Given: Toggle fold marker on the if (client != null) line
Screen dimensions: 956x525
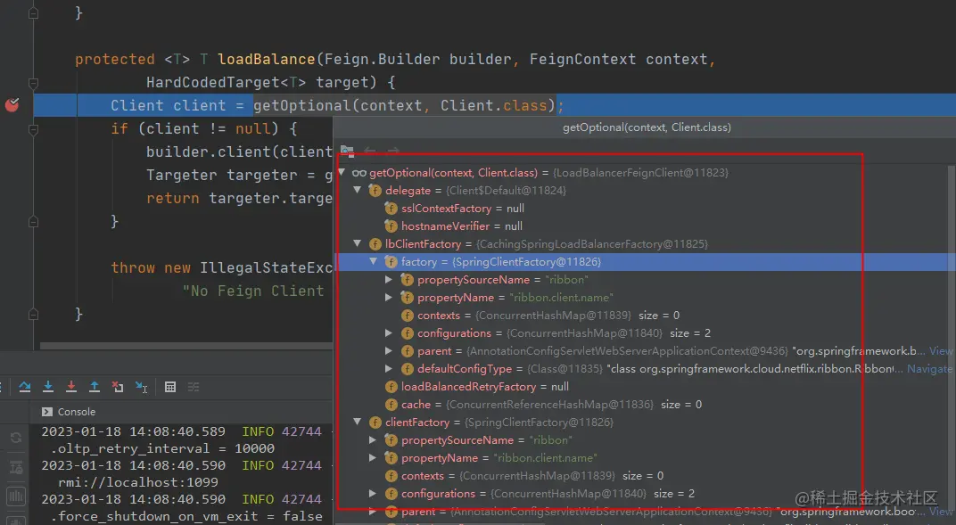Looking at the screenshot, I should point(34,129).
